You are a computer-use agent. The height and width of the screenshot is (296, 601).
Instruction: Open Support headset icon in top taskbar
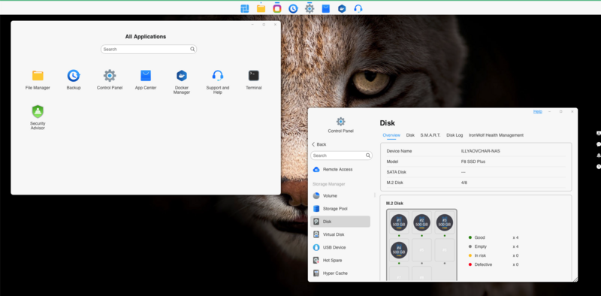[358, 8]
